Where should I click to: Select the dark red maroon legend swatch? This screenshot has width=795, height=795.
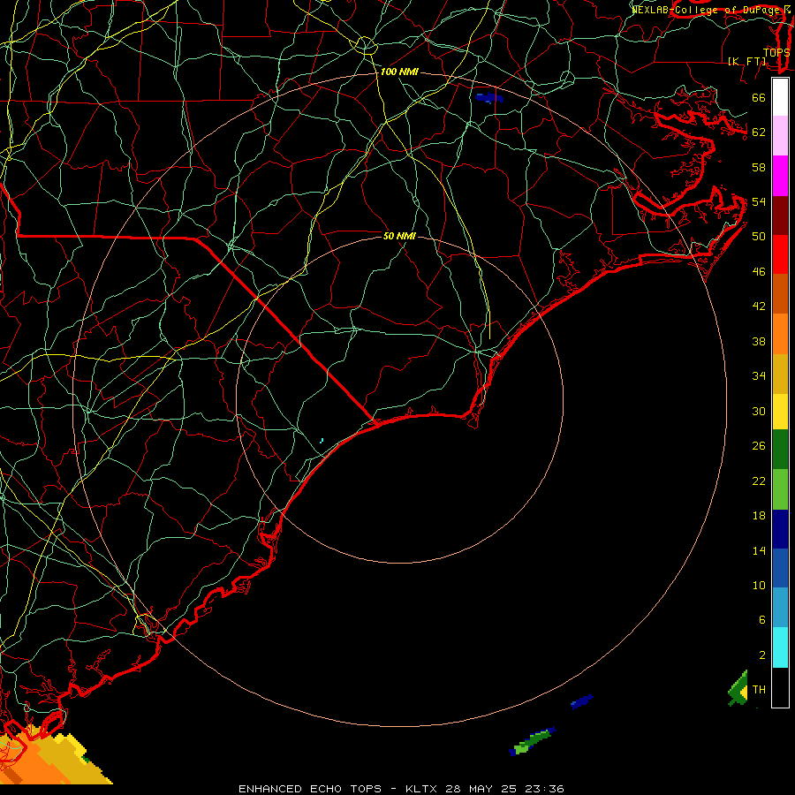(780, 215)
